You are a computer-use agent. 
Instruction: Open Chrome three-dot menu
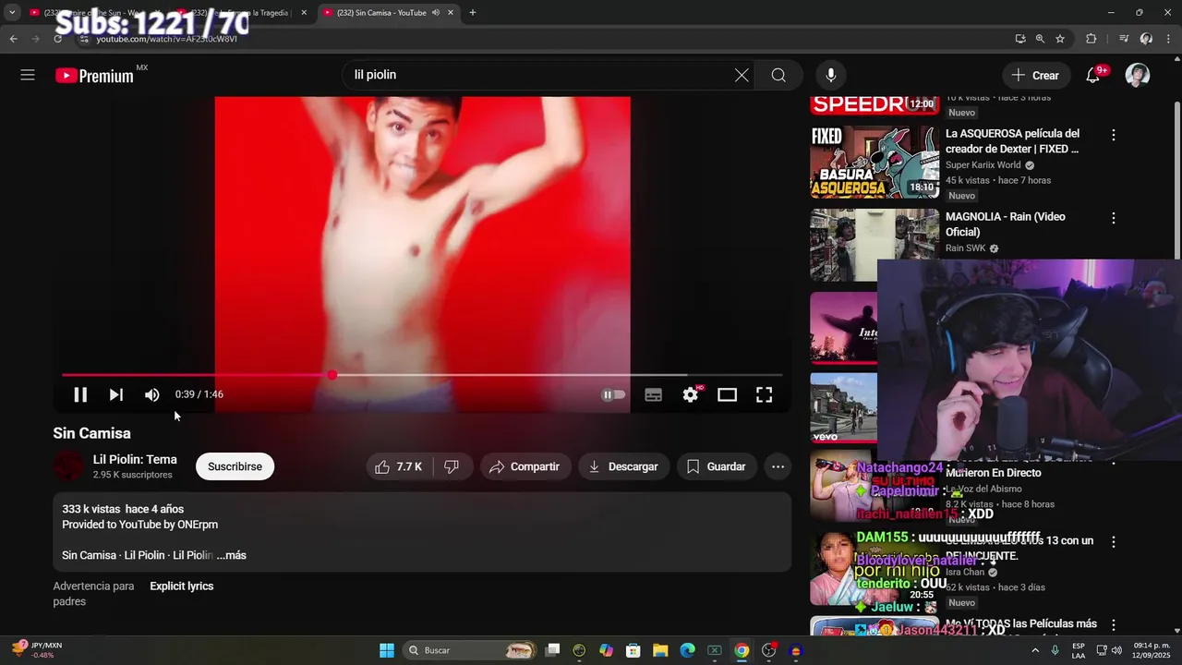coord(1169,39)
